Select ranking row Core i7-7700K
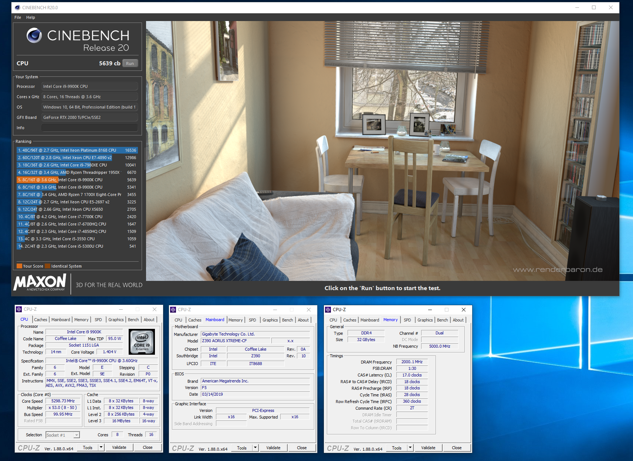 (77, 217)
